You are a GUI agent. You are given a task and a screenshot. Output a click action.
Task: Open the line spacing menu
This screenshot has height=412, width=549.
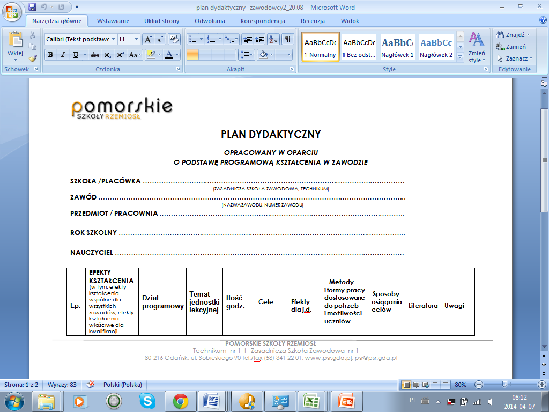pyautogui.click(x=246, y=55)
